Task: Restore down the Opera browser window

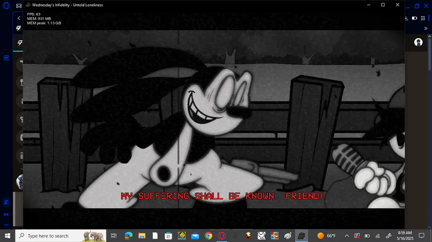Action: click(x=417, y=6)
